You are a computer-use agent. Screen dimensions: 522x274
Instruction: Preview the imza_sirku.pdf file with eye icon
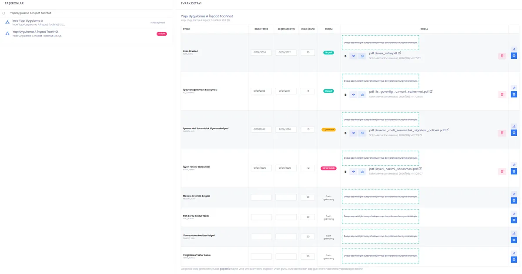pos(354,56)
